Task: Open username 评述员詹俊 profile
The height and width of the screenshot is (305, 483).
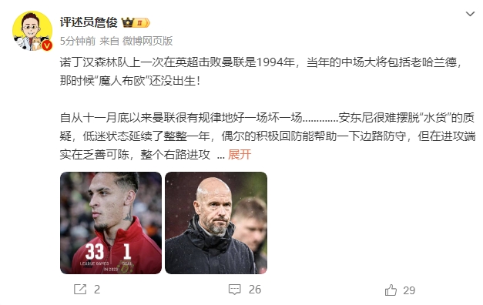Action: click(89, 22)
